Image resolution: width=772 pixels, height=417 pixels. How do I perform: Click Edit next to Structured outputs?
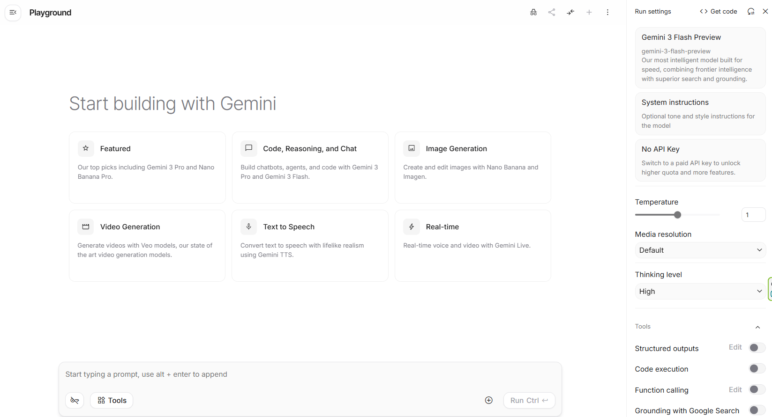[x=735, y=347]
